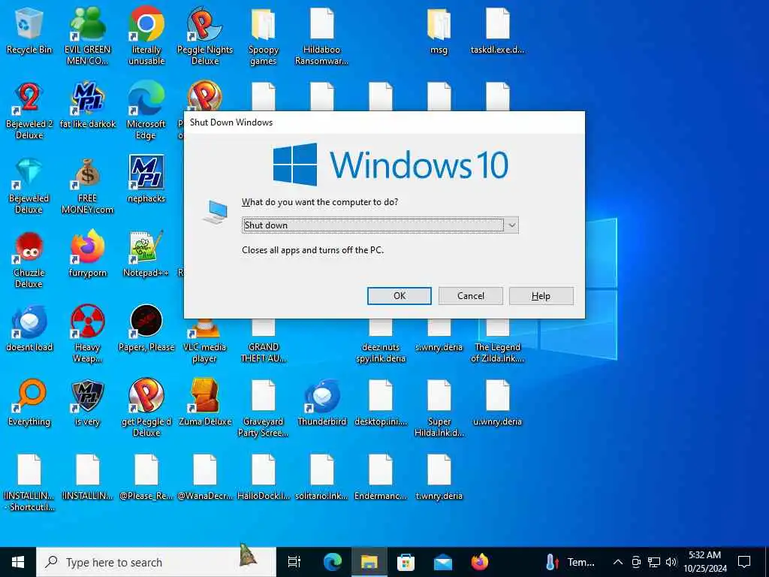Expand the Shut down action dropdown arrow
Viewport: 769px width, 577px height.
511,225
